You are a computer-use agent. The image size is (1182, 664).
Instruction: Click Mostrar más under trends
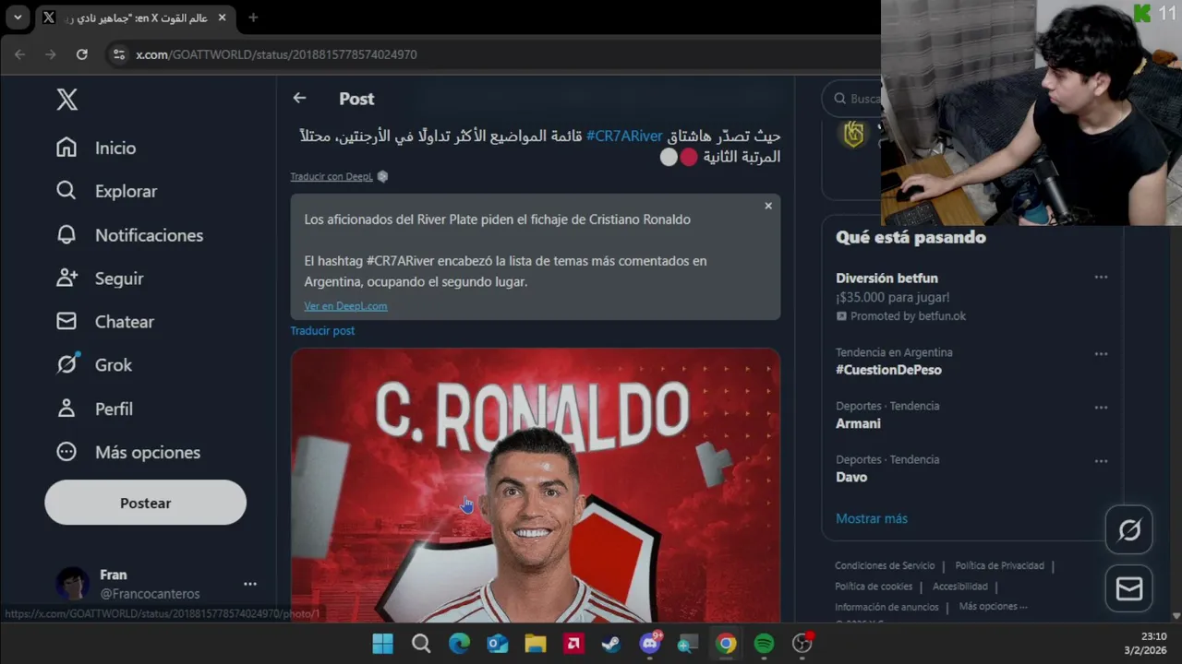(872, 518)
